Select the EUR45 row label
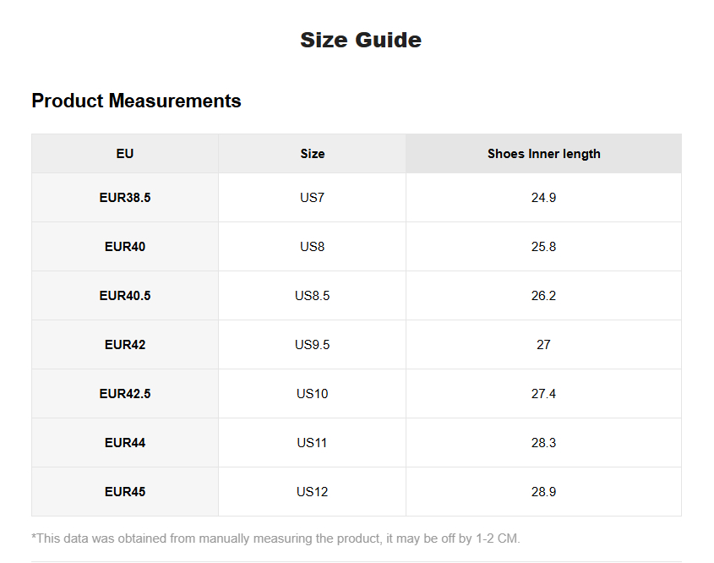The width and height of the screenshot is (714, 563). pyautogui.click(x=125, y=492)
